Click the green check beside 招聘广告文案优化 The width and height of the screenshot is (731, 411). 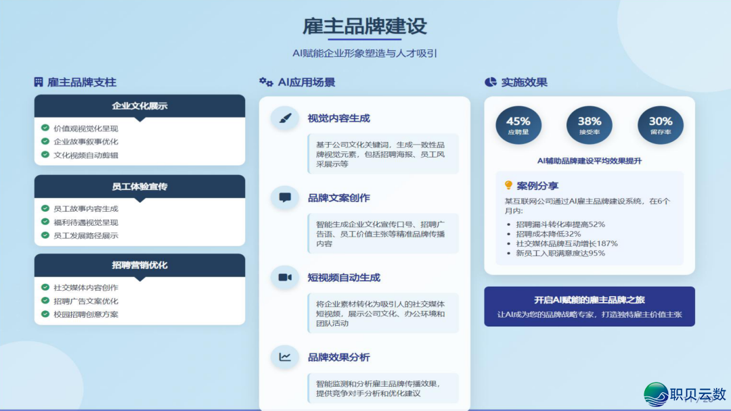tap(45, 301)
